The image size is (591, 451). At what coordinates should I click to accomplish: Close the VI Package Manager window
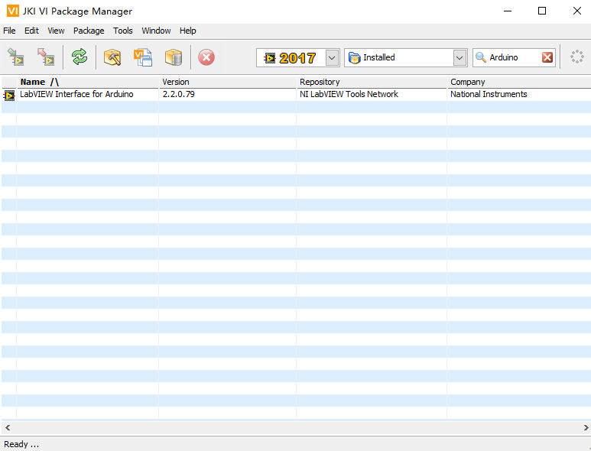point(576,11)
